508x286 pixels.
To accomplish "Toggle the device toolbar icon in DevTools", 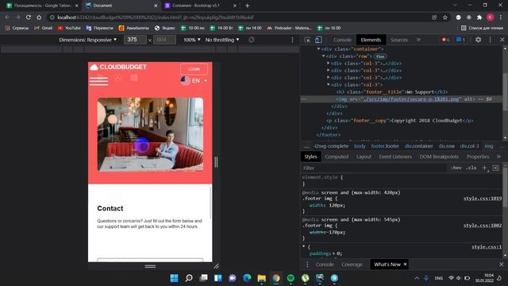I will click(318, 40).
